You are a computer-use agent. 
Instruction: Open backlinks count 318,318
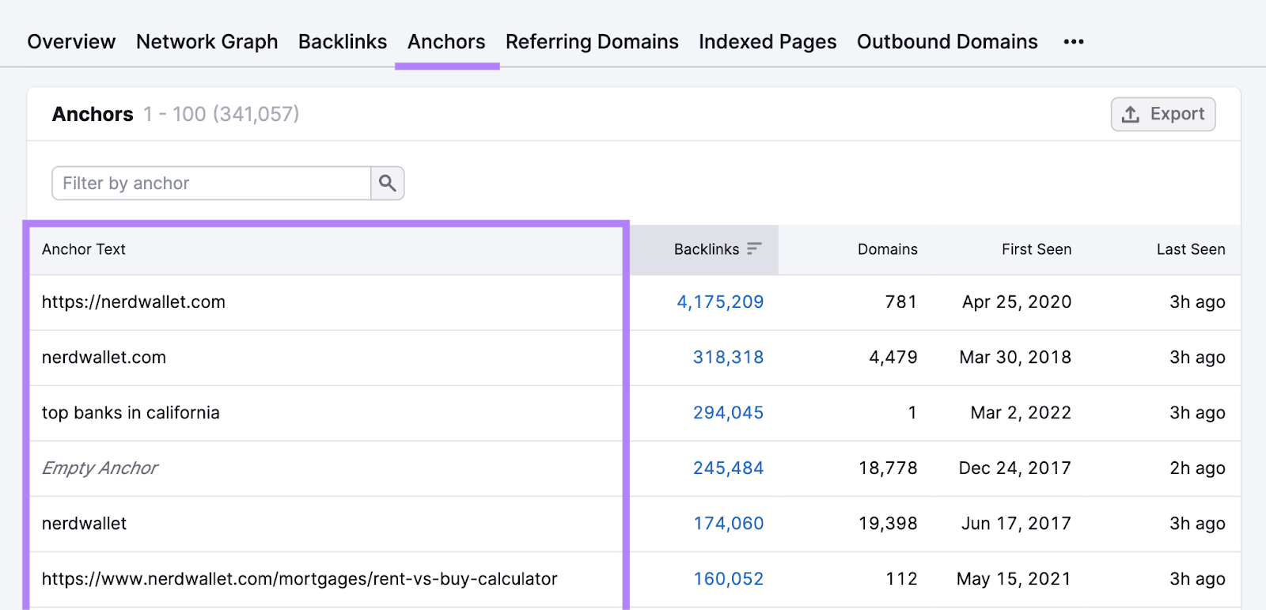click(728, 357)
